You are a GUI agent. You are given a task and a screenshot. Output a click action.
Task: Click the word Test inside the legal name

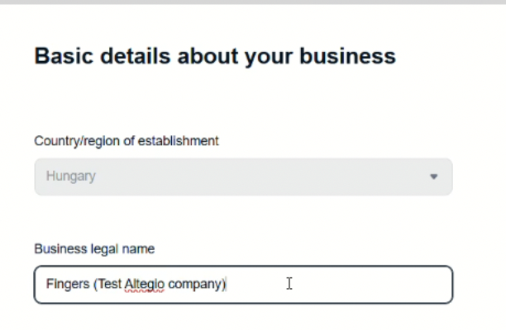tap(110, 285)
